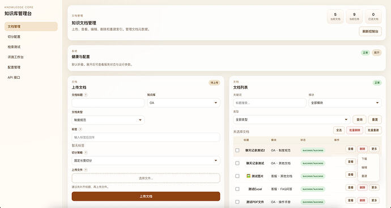The width and height of the screenshot is (391, 208).
Task: Click the help icon beside 文档标题
Action: point(86,95)
